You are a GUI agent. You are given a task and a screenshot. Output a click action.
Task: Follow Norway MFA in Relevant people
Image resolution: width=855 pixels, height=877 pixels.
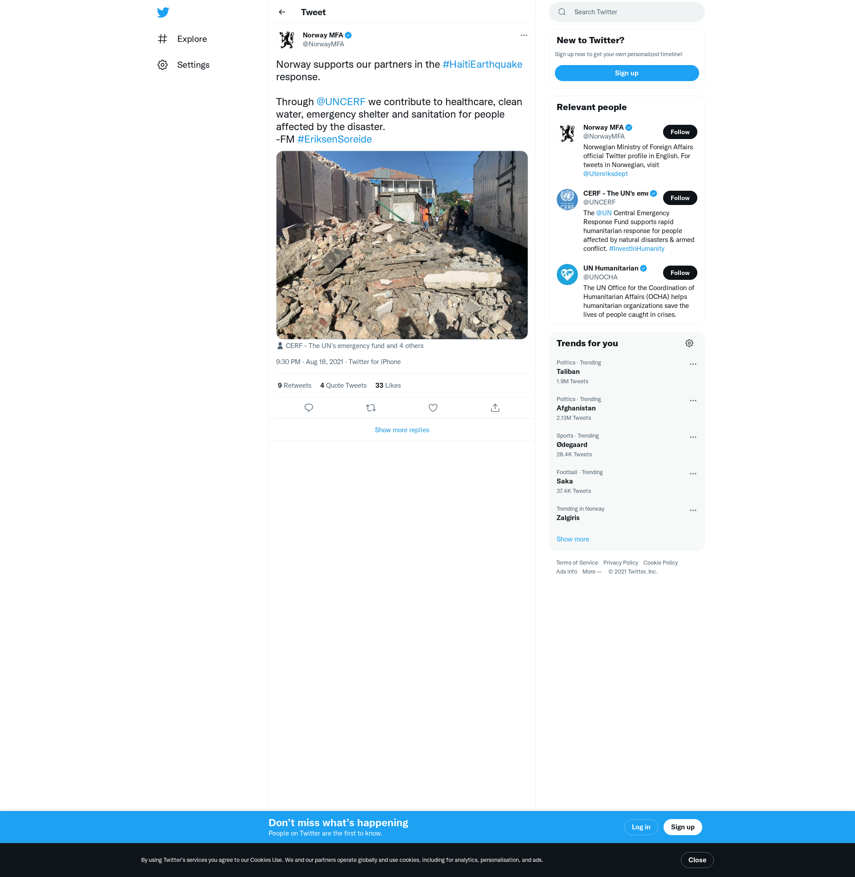[x=680, y=131]
